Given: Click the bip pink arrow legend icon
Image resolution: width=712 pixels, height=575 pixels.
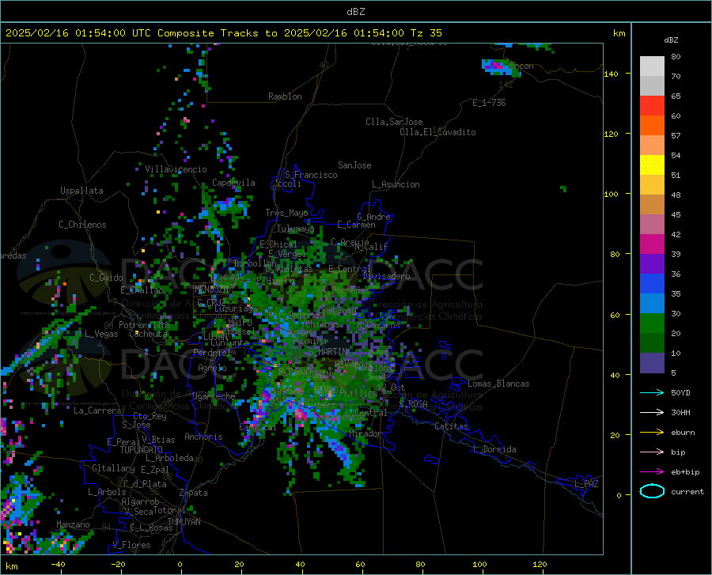Looking at the screenshot, I should tap(652, 452).
